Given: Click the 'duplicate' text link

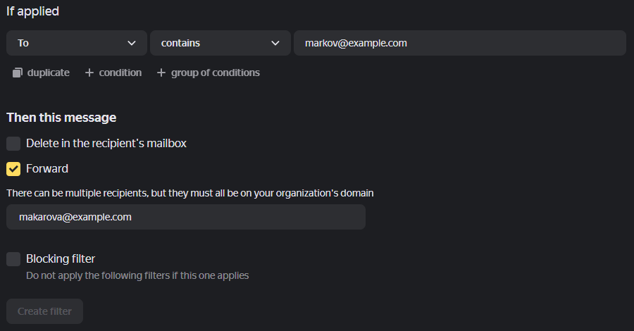Looking at the screenshot, I should pos(49,73).
